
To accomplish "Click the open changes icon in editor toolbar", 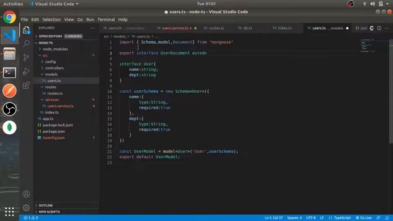I will (x=372, y=28).
